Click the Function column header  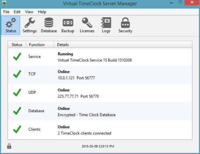pyautogui.click(x=40, y=45)
